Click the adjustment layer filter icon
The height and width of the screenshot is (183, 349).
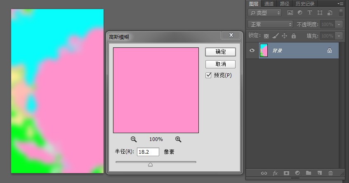(x=300, y=13)
